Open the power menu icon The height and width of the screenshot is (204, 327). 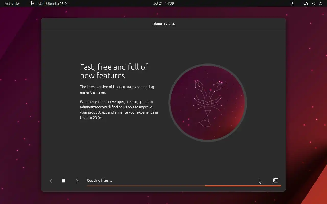[x=321, y=3]
